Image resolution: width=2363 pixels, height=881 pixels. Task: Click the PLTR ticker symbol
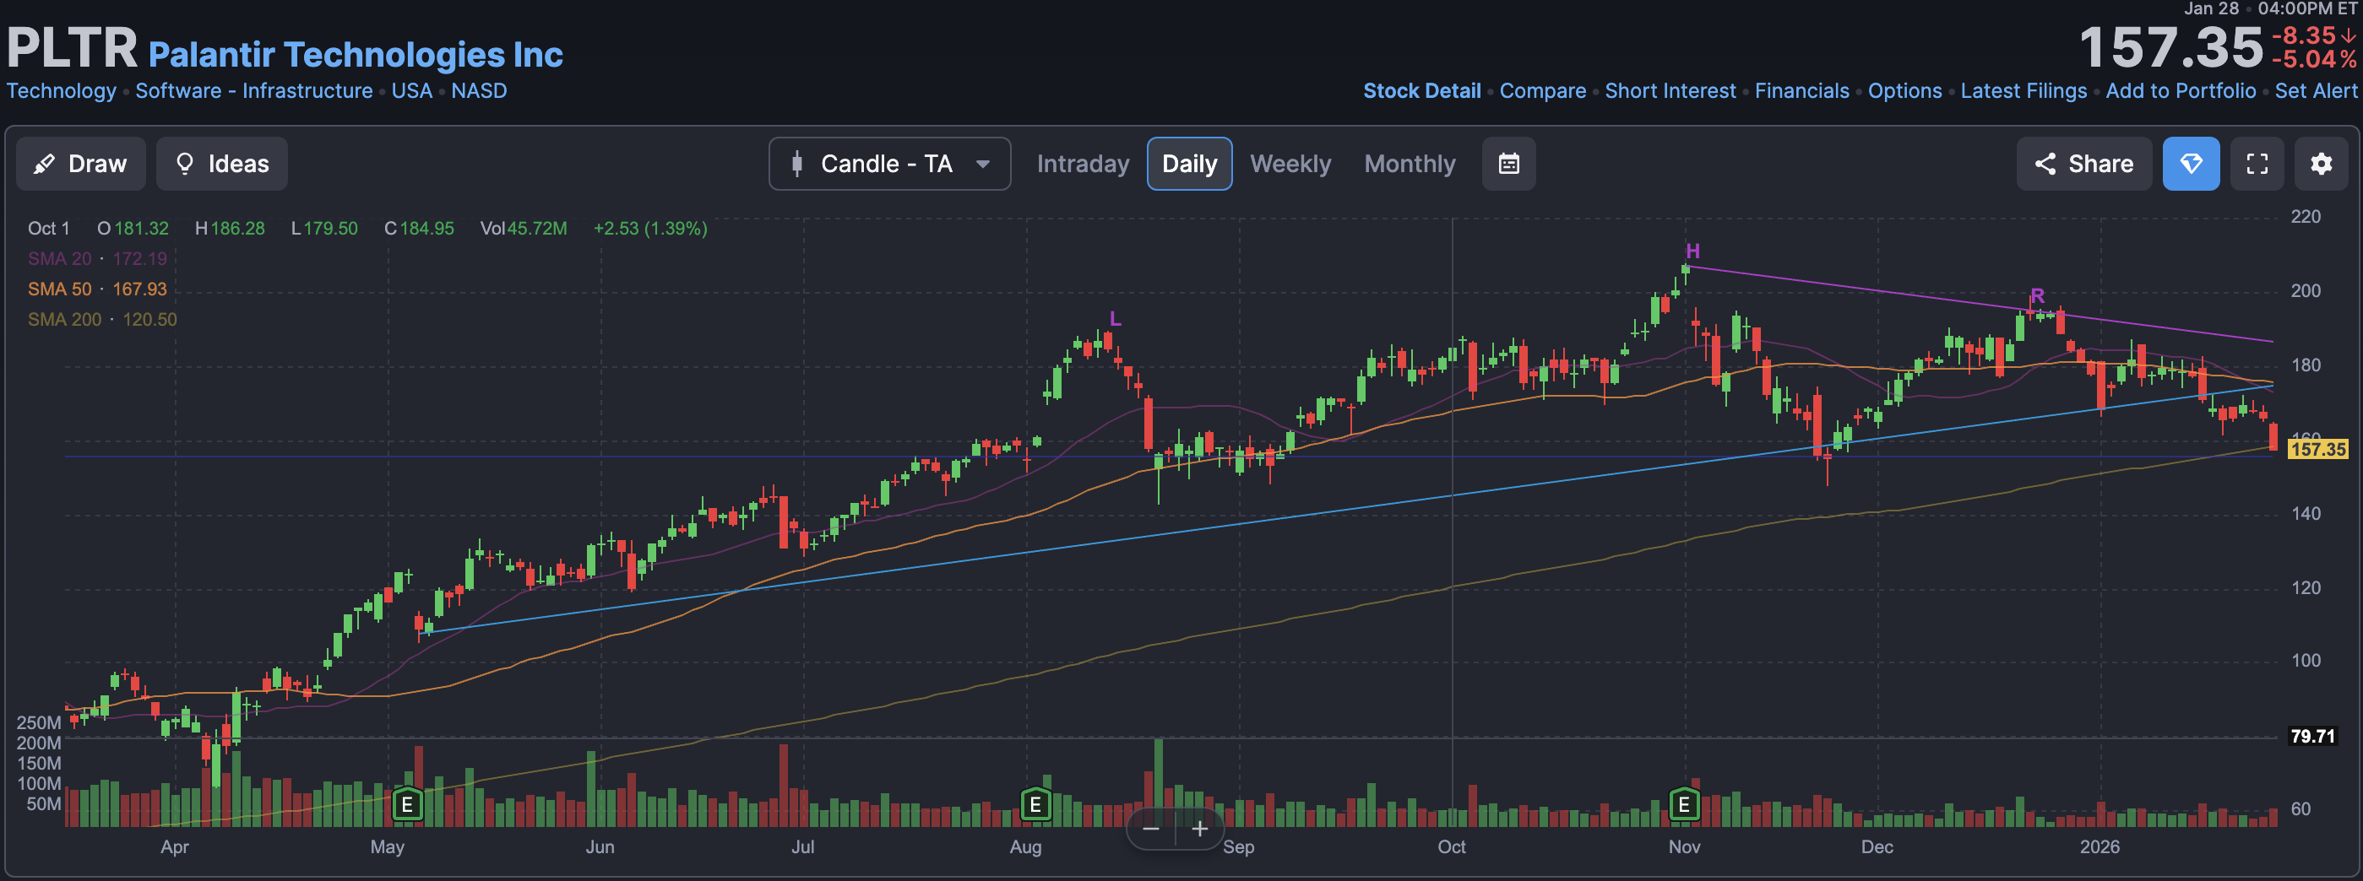(x=72, y=47)
